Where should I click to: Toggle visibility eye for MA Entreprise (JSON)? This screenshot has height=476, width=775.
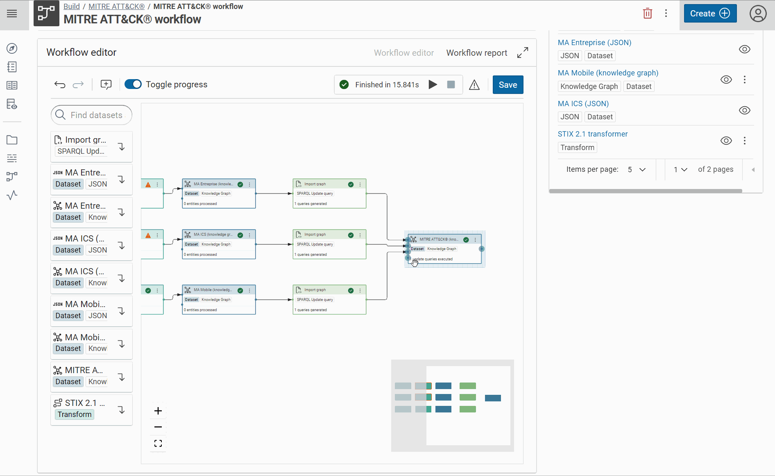coord(744,49)
